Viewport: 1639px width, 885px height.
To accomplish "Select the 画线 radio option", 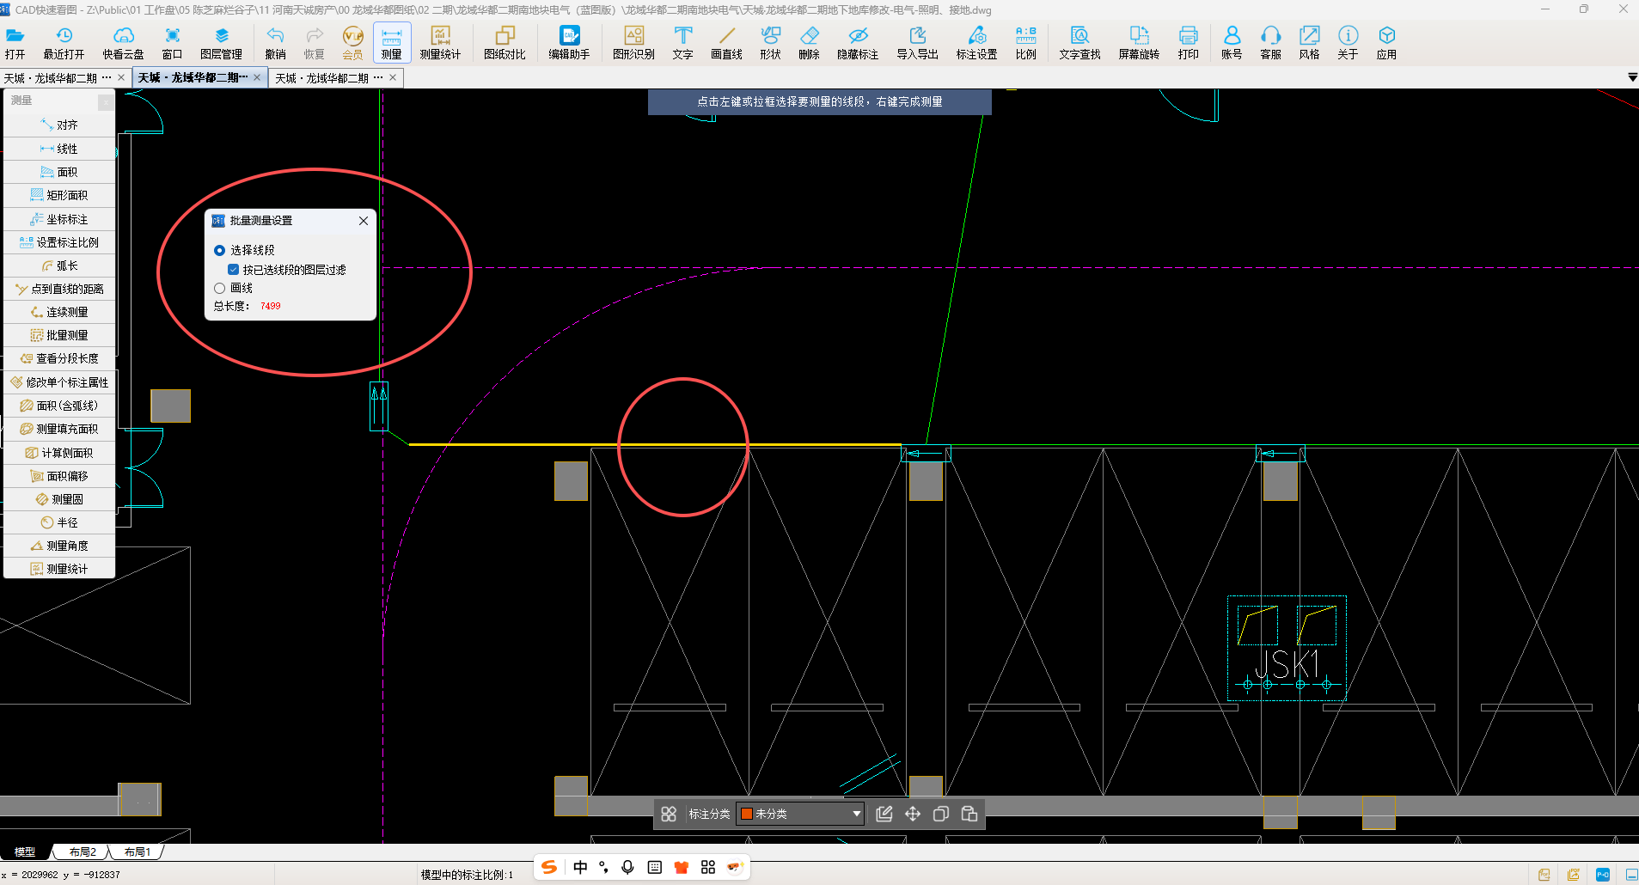I will click(x=220, y=288).
